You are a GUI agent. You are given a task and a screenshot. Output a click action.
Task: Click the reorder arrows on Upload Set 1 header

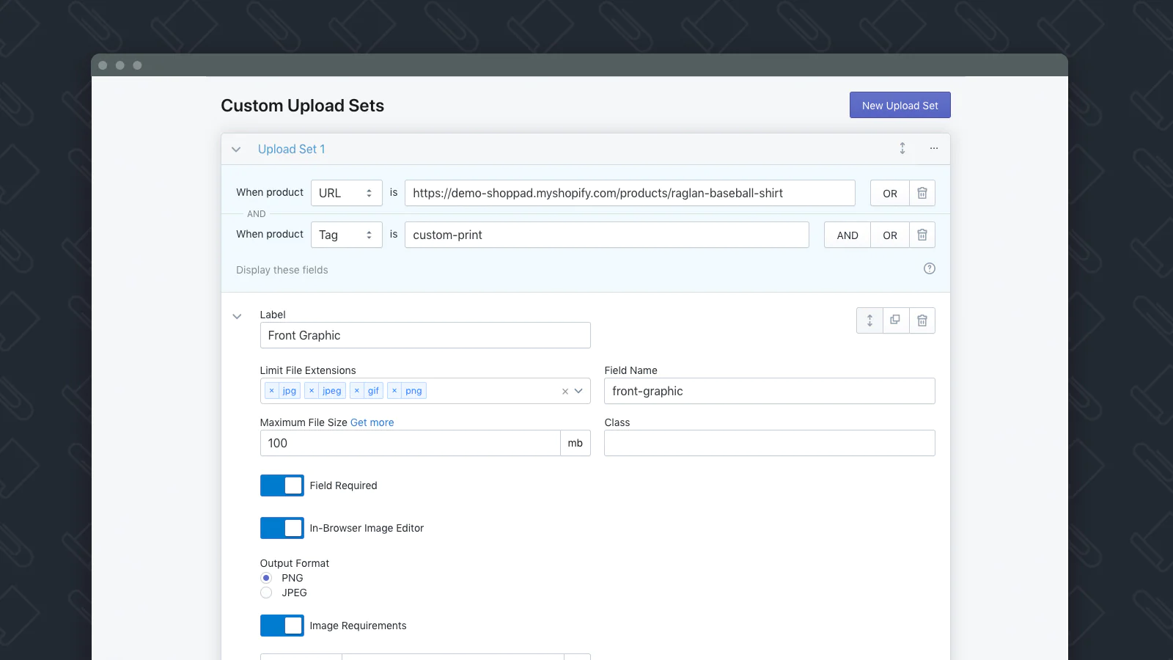pos(902,148)
